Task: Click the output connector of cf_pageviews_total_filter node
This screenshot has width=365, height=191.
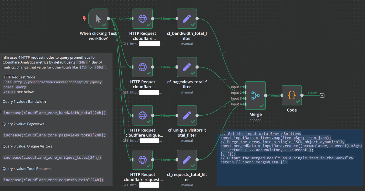Action: [x=197, y=67]
